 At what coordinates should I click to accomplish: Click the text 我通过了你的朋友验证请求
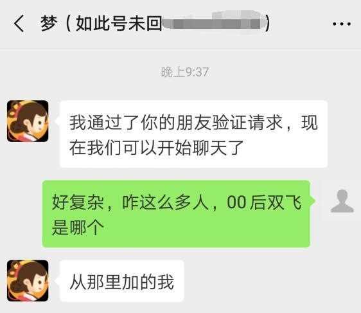[176, 122]
